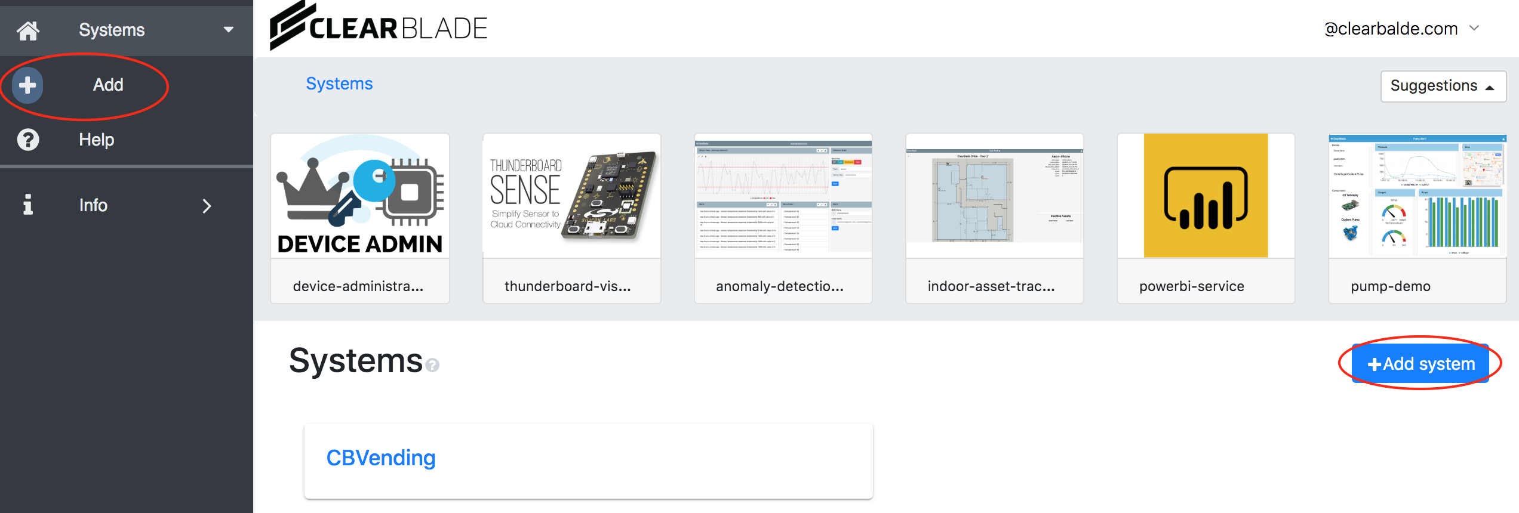The width and height of the screenshot is (1519, 513).
Task: Click the help icon beside Systems heading
Action: click(433, 365)
